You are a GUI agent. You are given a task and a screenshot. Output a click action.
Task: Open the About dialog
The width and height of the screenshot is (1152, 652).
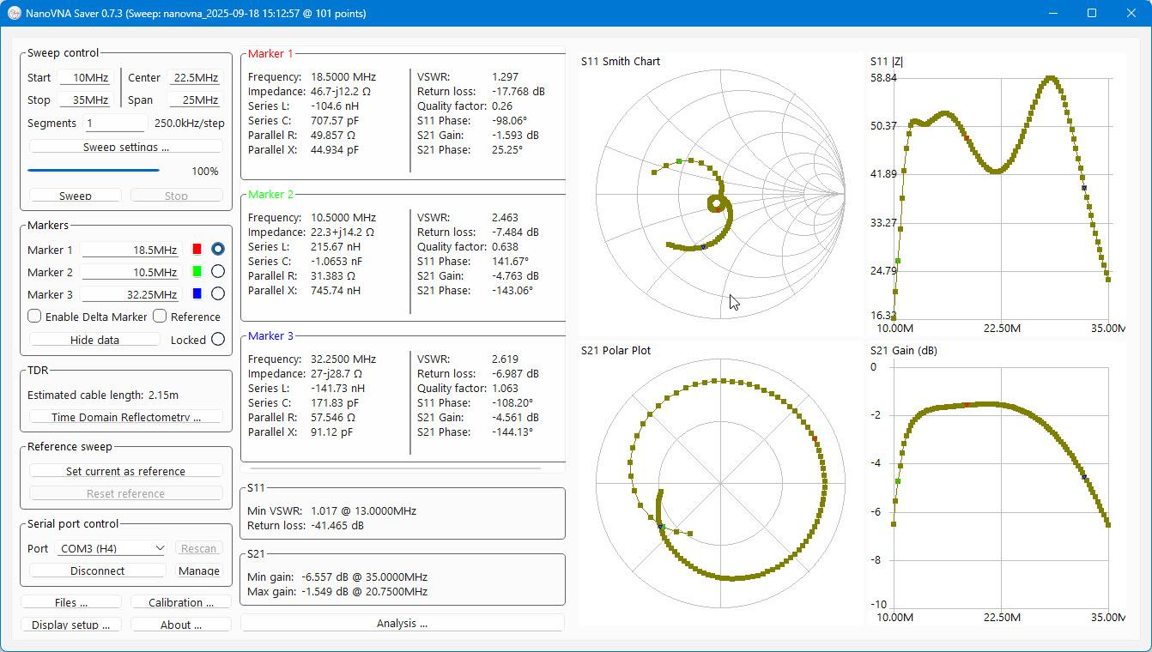tap(181, 625)
